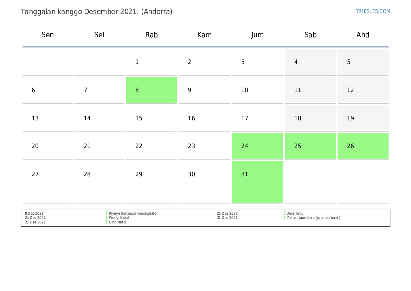Screen dimensions: 411x291
Task: Click legend date '31 Des 2021'
Action: pos(227,217)
